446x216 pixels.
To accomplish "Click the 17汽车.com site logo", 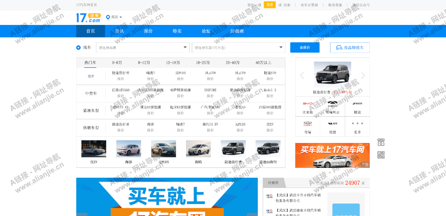I will click(88, 18).
